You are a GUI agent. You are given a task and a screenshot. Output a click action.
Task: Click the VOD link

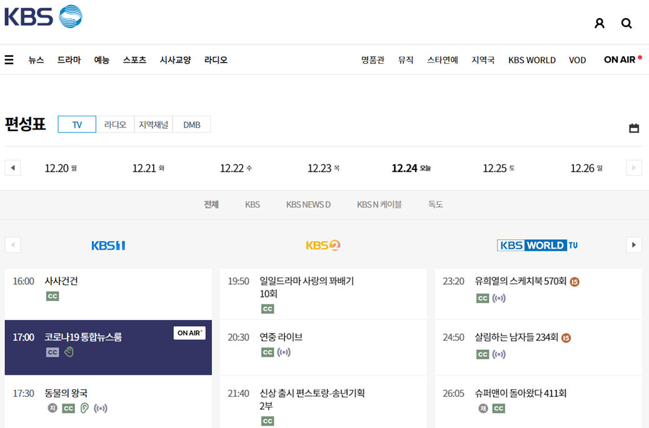point(577,60)
